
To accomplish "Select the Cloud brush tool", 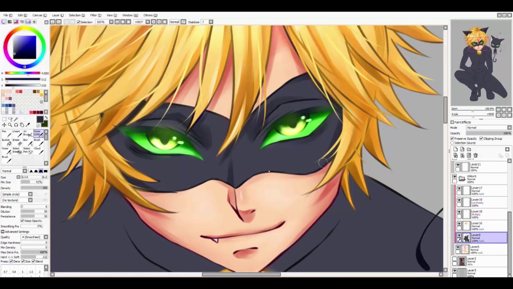I will (39, 151).
